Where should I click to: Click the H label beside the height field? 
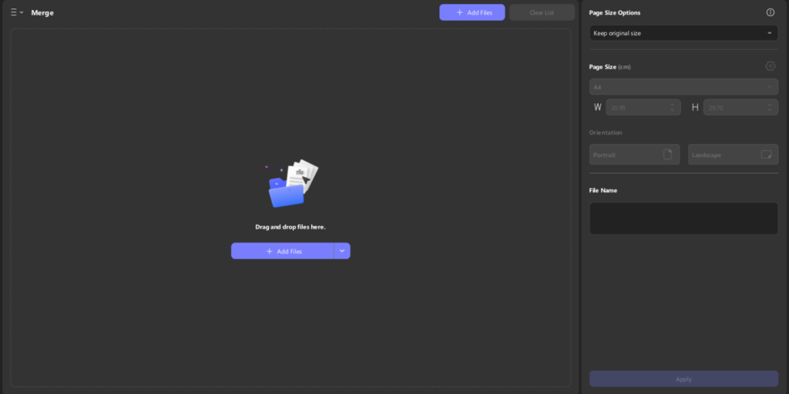pos(694,108)
